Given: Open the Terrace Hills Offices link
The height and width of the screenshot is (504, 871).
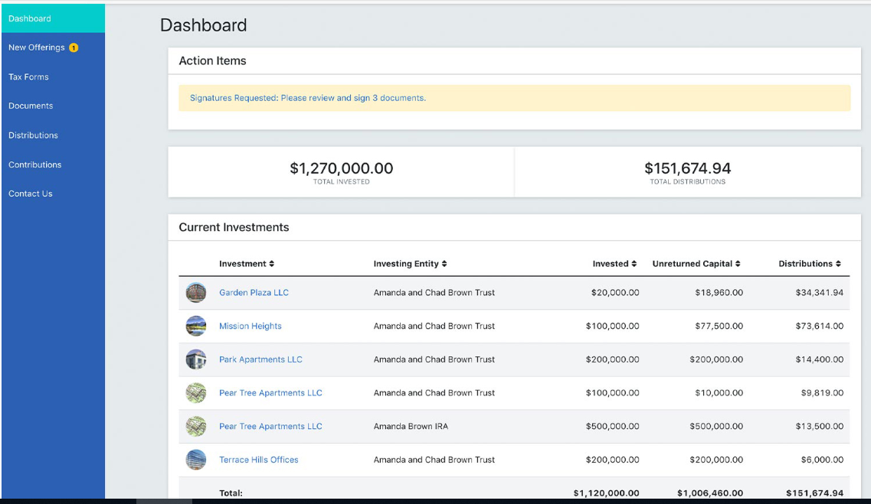Looking at the screenshot, I should [x=259, y=460].
